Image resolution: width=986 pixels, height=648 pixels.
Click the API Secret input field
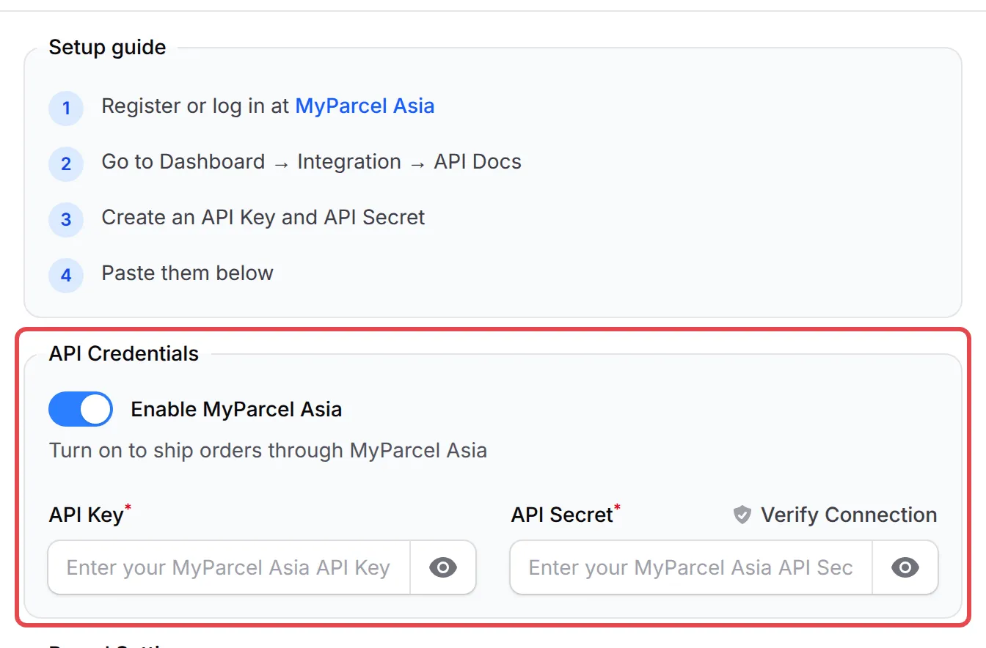pyautogui.click(x=691, y=567)
